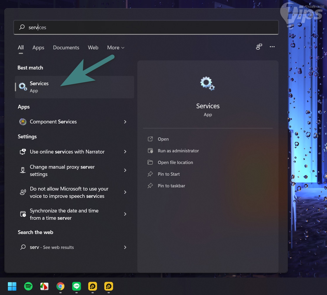
Task: Expand the speech services setting chevron
Action: [x=125, y=192]
